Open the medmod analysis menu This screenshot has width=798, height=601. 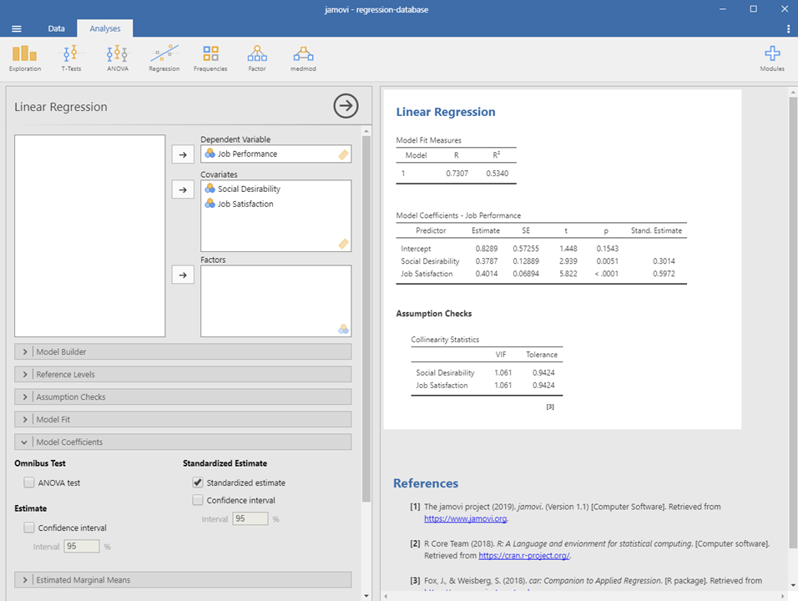[302, 58]
